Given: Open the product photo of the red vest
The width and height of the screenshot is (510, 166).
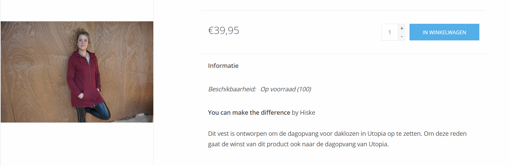Looking at the screenshot, I should 77,72.
